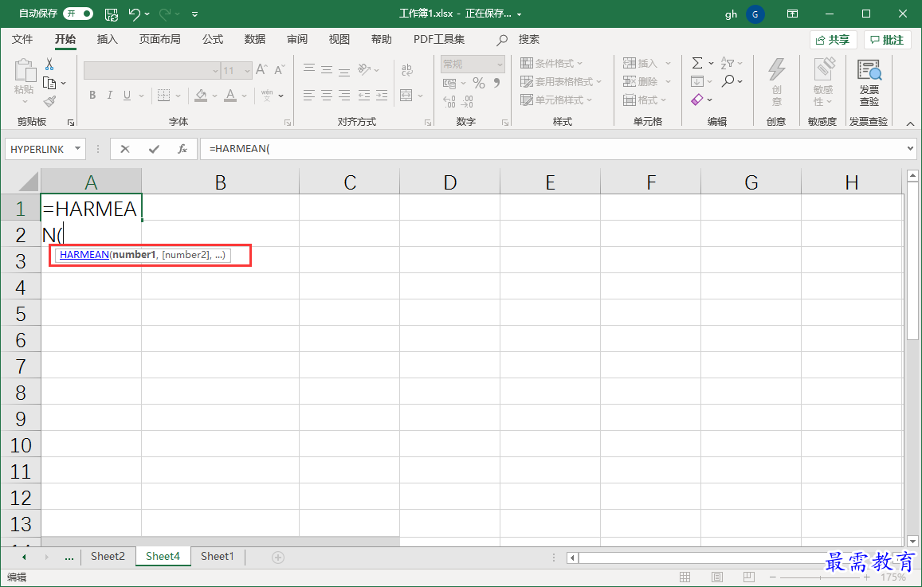Click the Borders icon
The image size is (922, 587).
(x=164, y=96)
